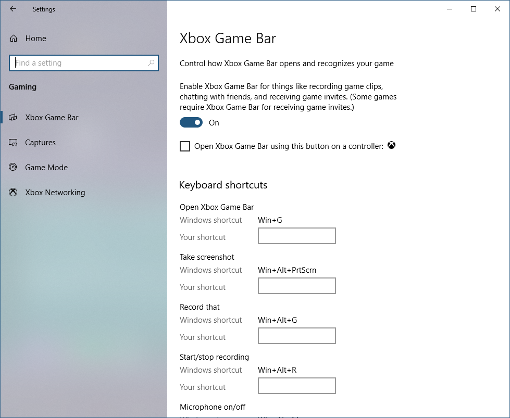Click the Game Mode gauge icon

click(13, 167)
